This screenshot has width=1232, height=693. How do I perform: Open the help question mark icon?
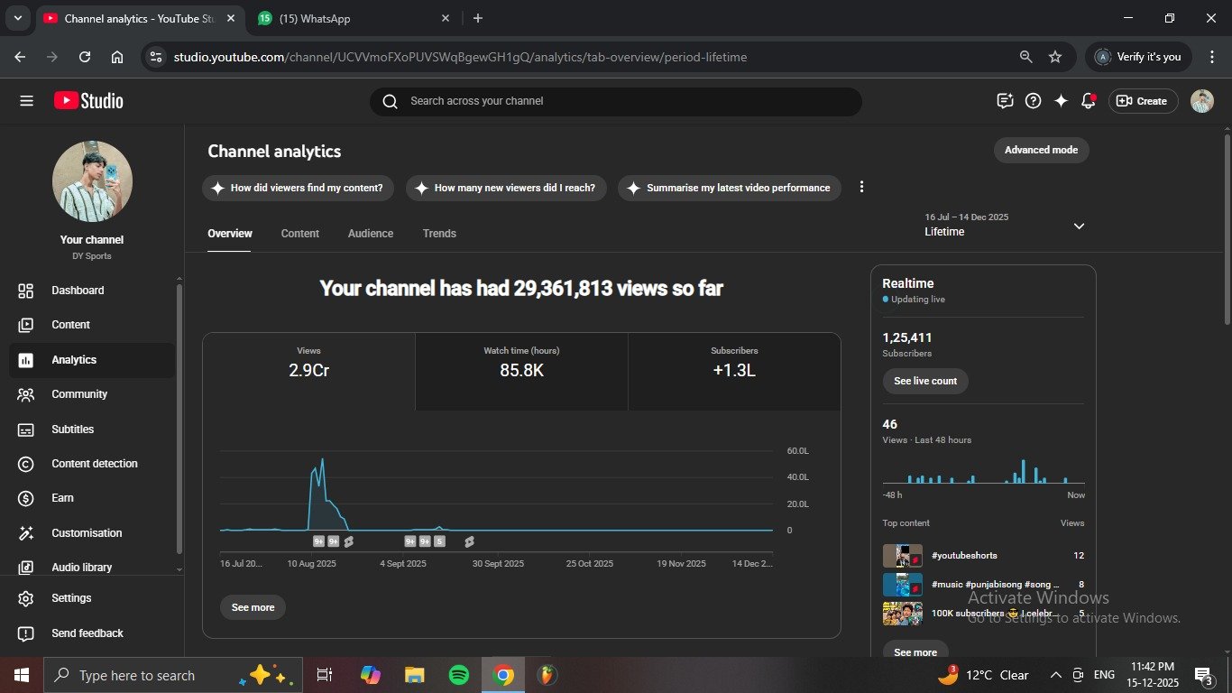pyautogui.click(x=1034, y=101)
